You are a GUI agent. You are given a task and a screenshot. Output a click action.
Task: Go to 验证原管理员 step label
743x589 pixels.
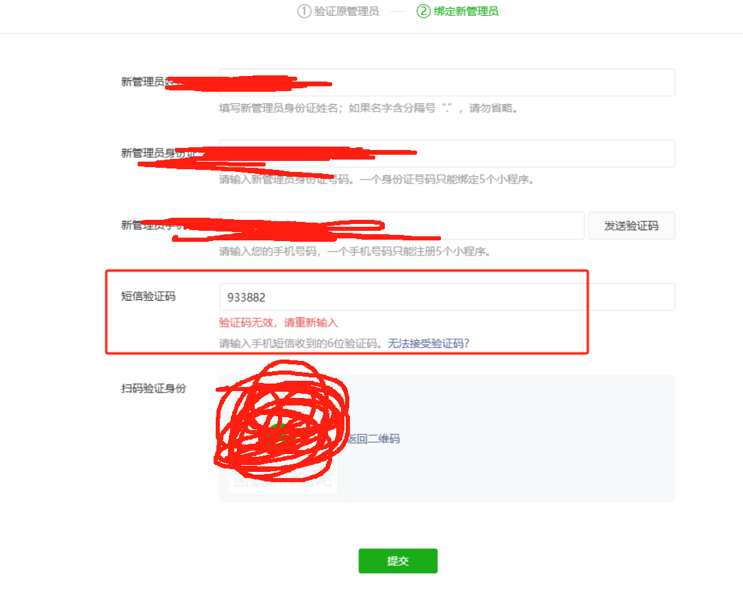click(347, 12)
